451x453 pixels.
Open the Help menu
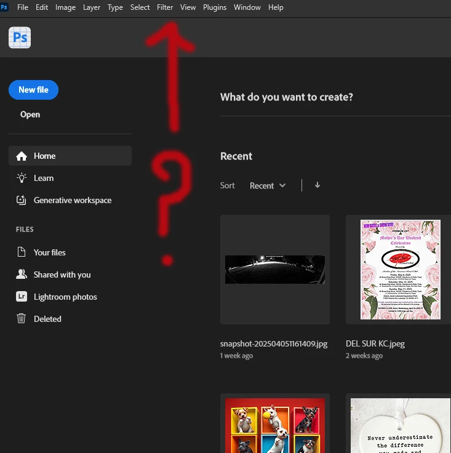click(x=276, y=7)
